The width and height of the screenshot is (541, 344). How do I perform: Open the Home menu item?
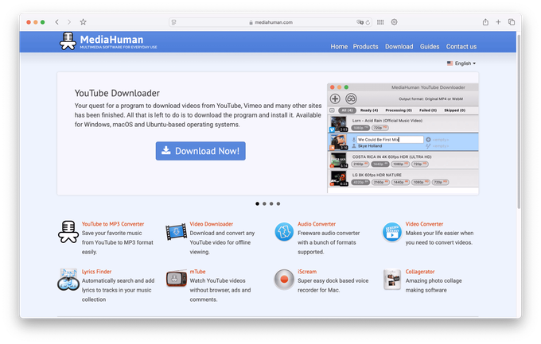tap(339, 47)
